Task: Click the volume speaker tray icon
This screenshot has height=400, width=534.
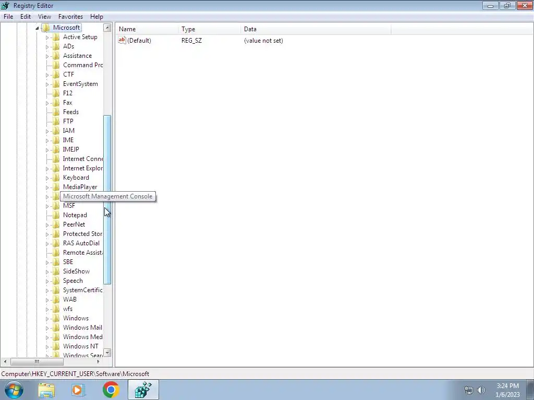Action: pyautogui.click(x=481, y=390)
